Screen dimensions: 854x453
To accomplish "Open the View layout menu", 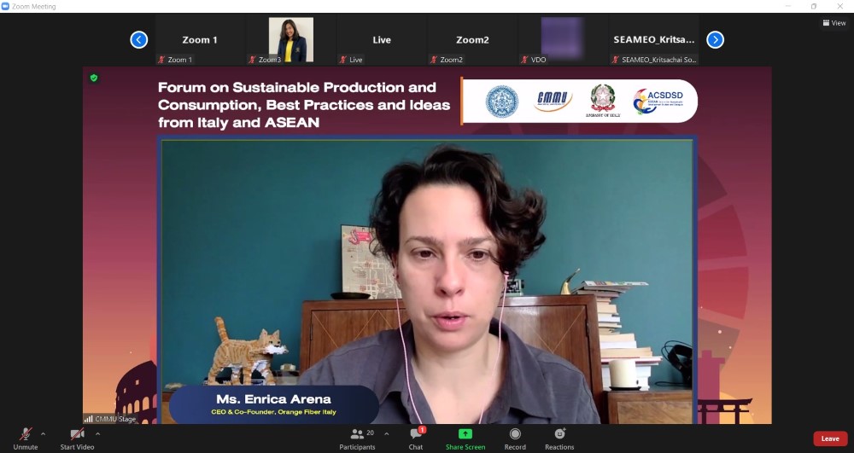I will point(834,23).
